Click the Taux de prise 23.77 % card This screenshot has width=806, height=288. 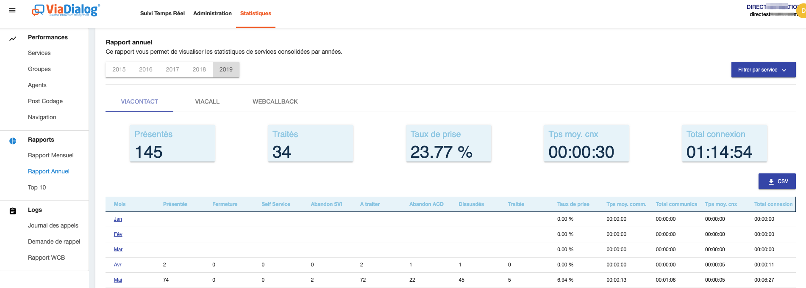pyautogui.click(x=448, y=143)
